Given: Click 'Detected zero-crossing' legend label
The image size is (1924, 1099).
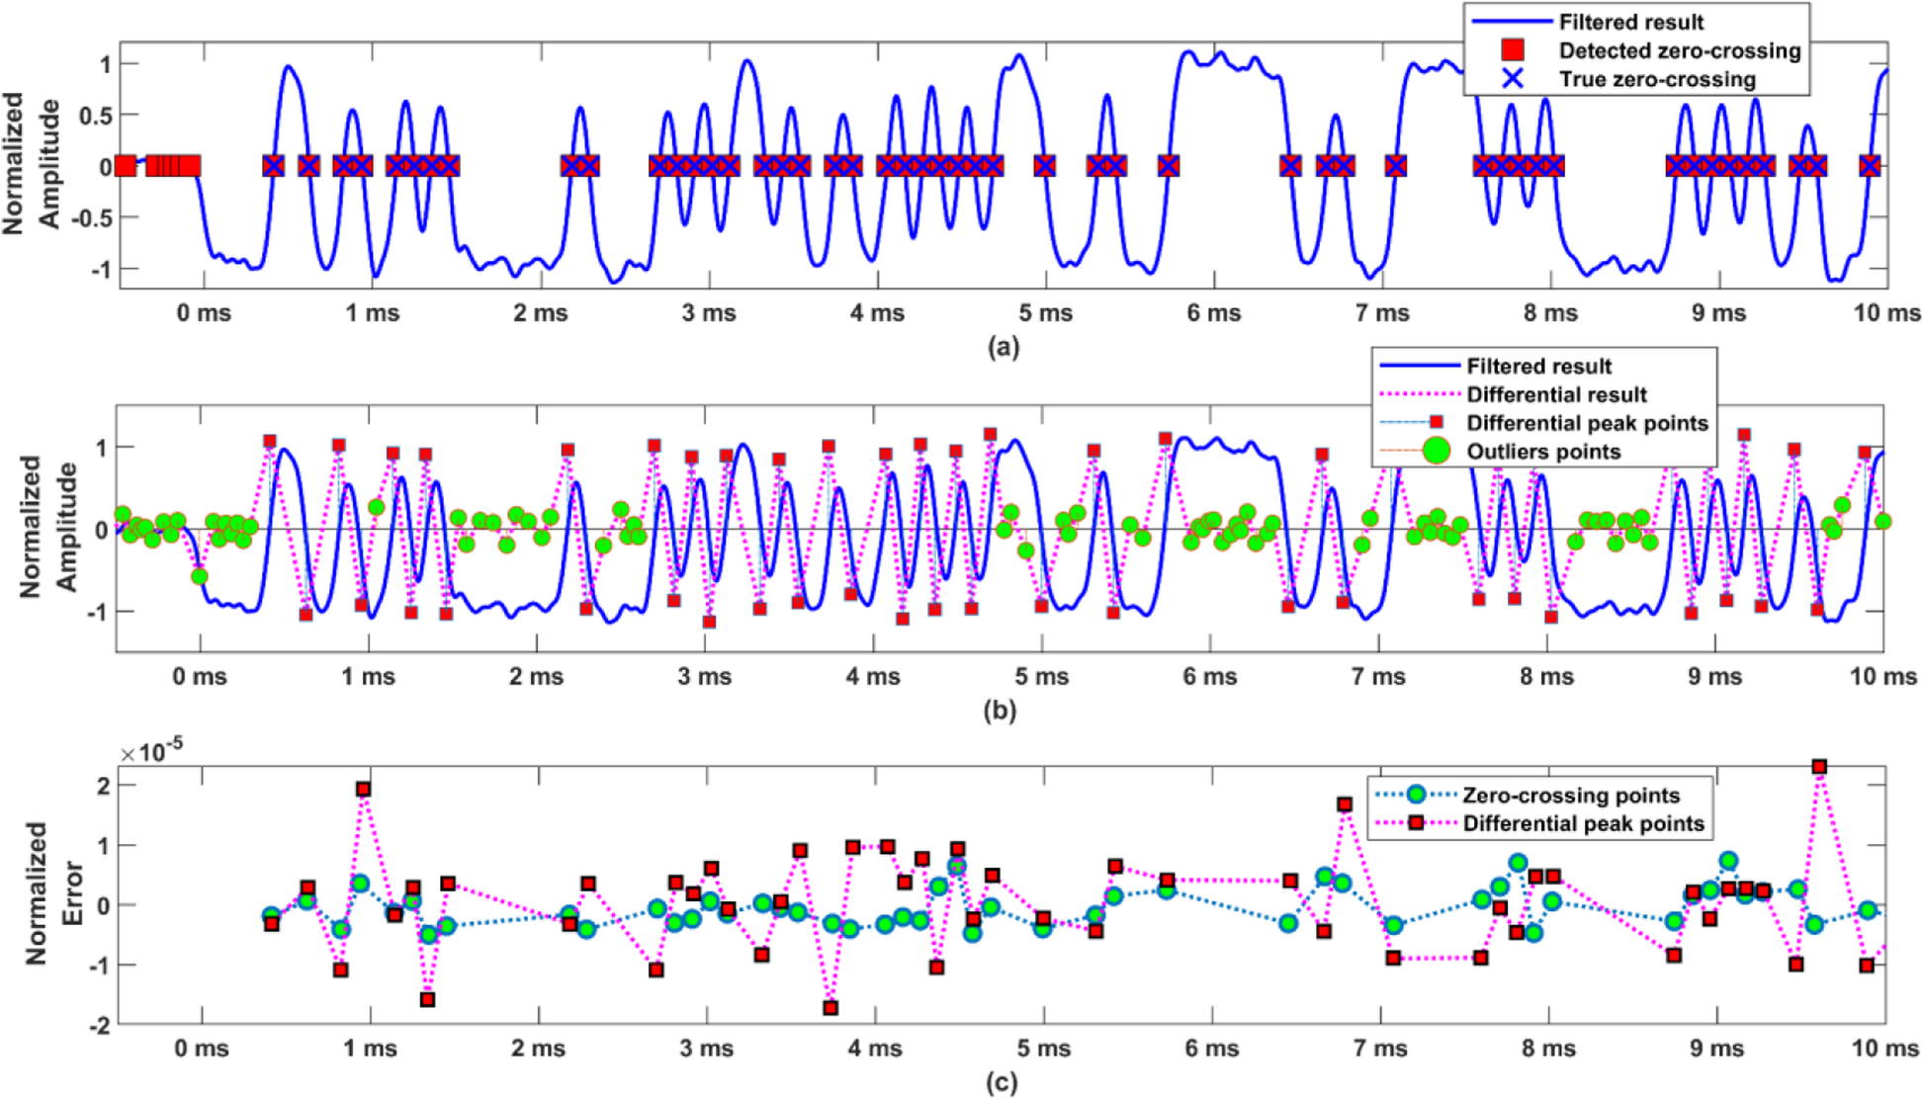Looking at the screenshot, I should 1680,50.
